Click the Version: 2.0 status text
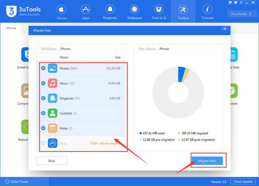The image size is (259, 186). tap(219, 182)
